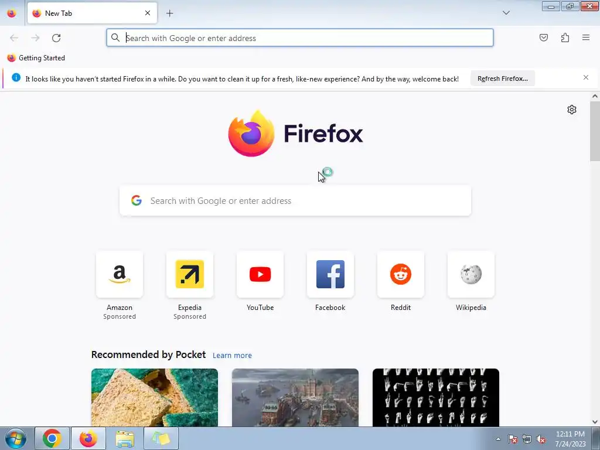
Task: Open Windows Explorer from the taskbar
Action: [125, 438]
